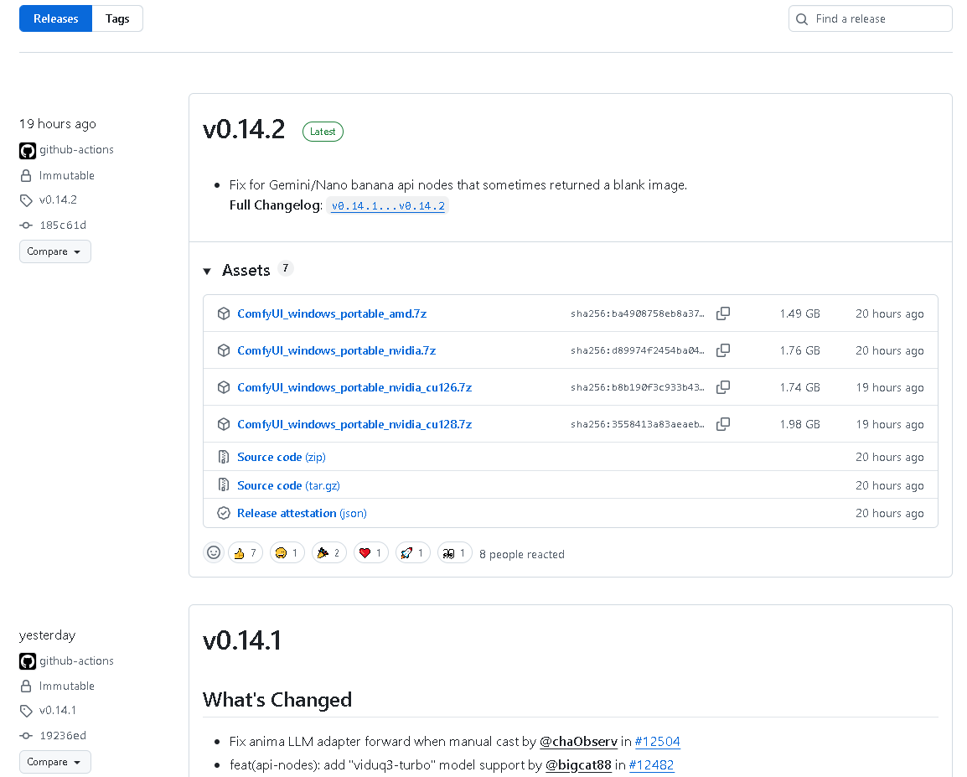Viewport: 967px width, 777px height.
Task: Click the github-actions avatar for v0.14.1
Action: (28, 661)
